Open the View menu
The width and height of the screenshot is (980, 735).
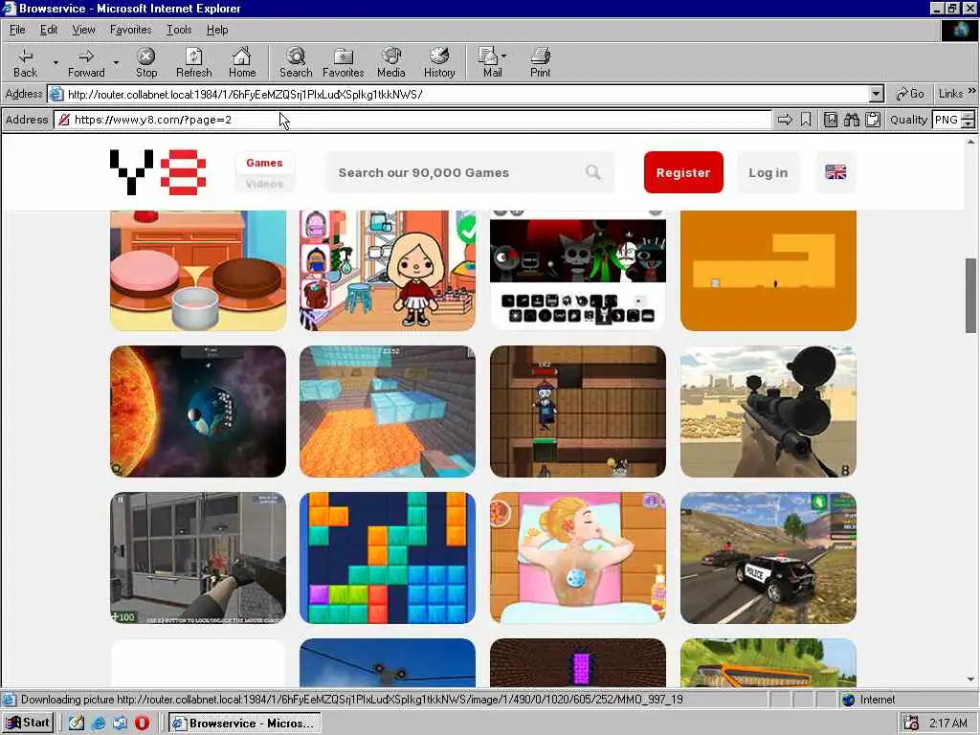tap(83, 30)
